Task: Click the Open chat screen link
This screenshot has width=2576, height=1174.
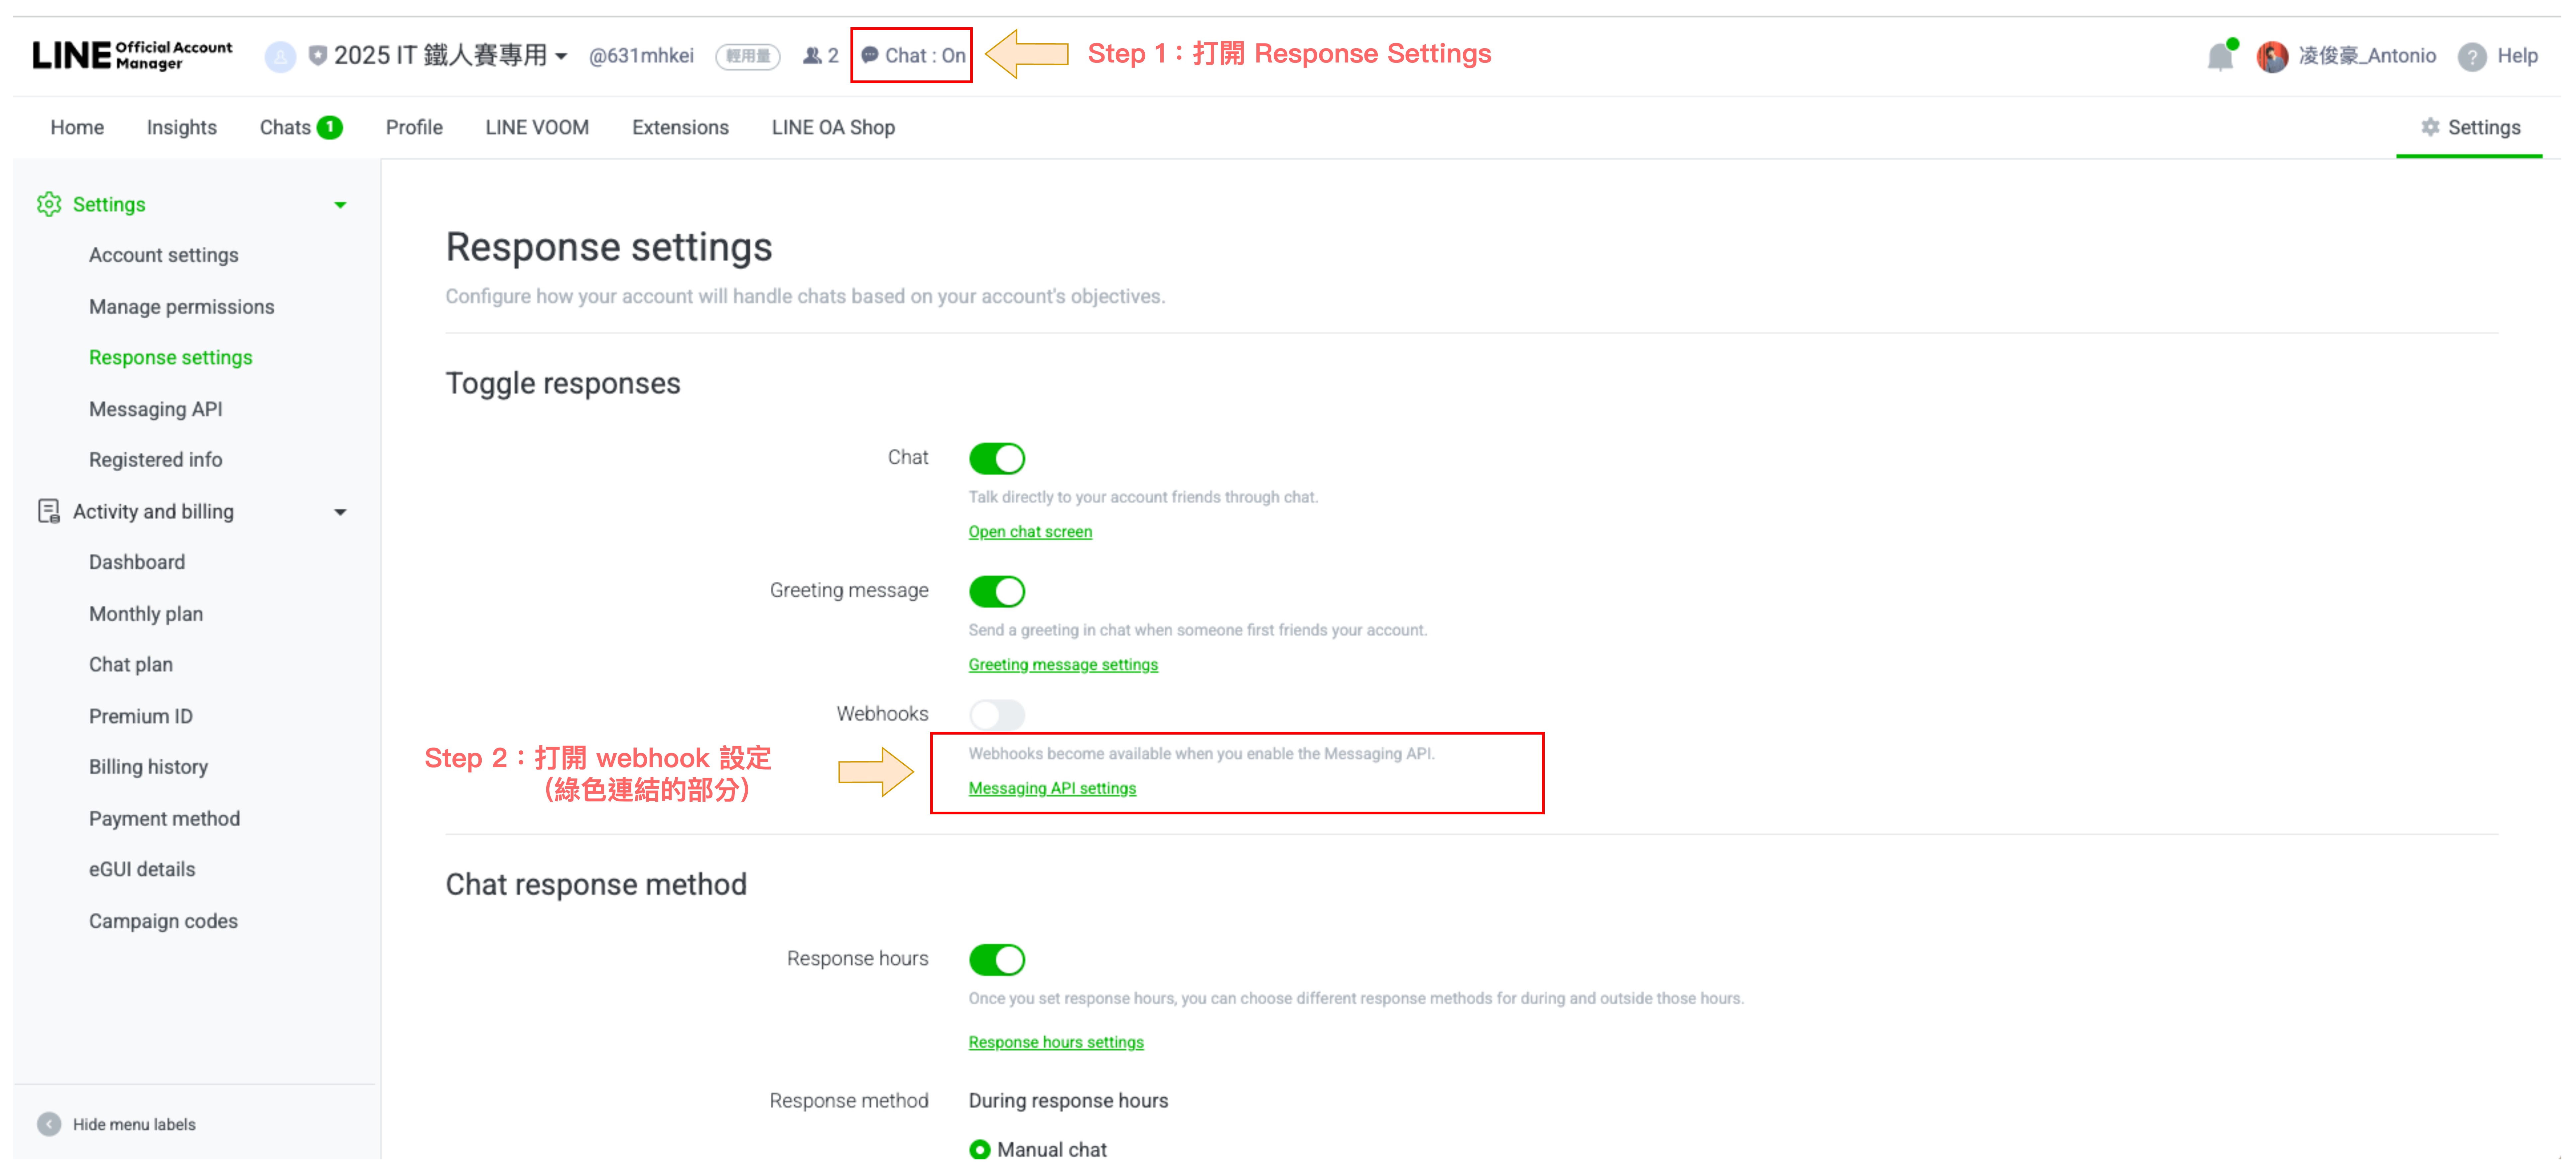Action: click(1030, 532)
